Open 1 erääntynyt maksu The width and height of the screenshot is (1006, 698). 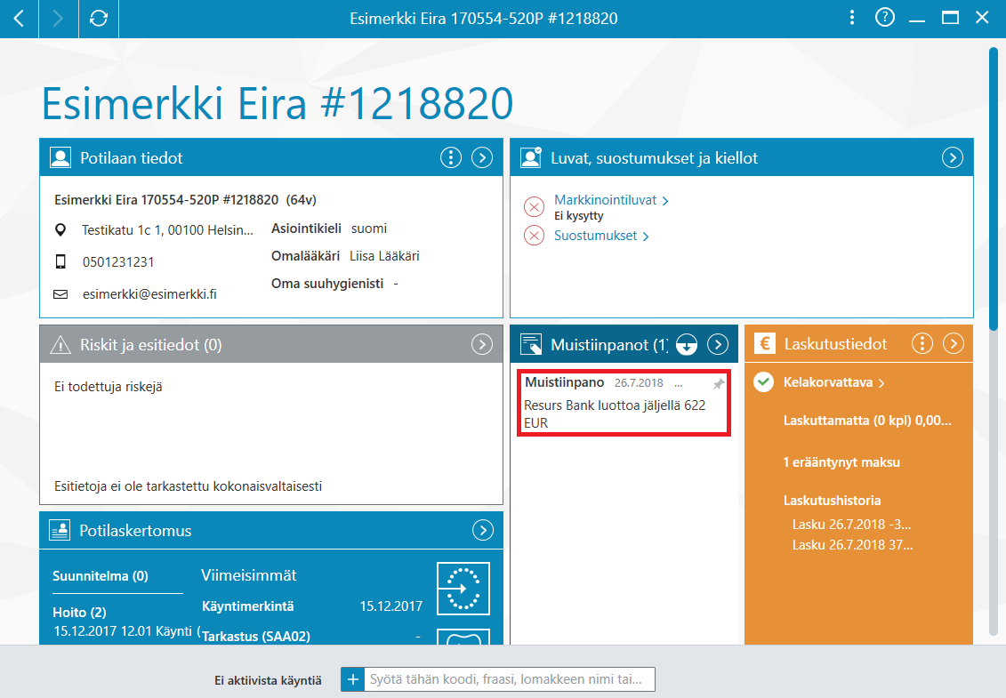[841, 461]
